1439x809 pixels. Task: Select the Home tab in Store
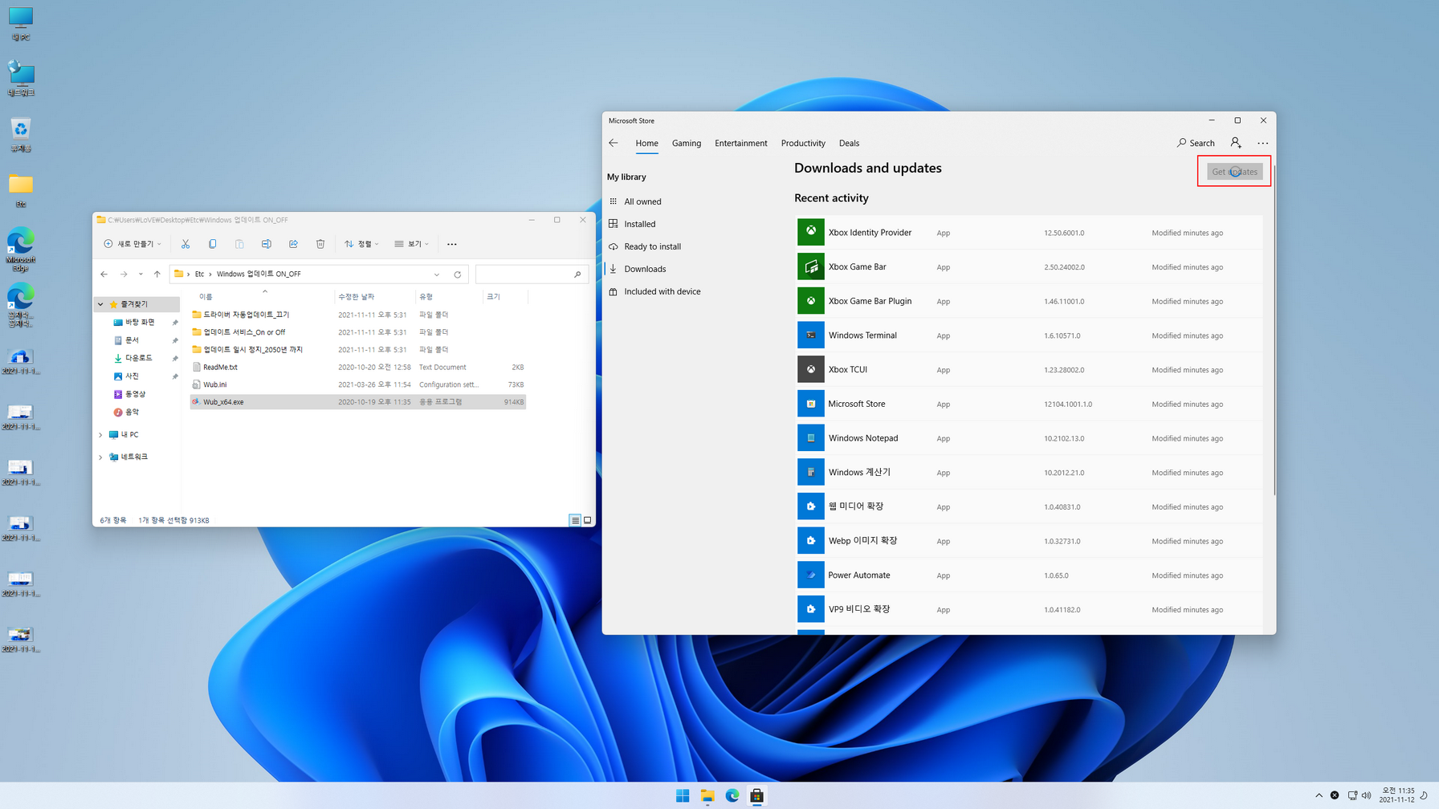[646, 143]
